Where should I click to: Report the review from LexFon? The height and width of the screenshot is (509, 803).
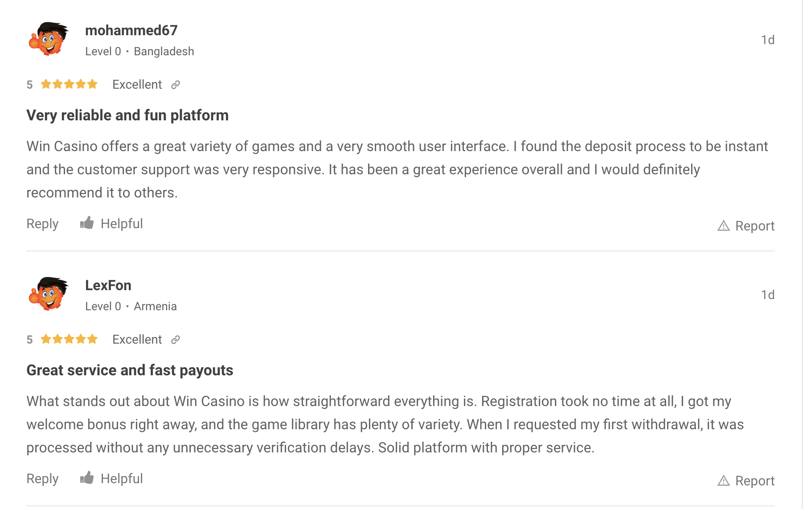754,481
